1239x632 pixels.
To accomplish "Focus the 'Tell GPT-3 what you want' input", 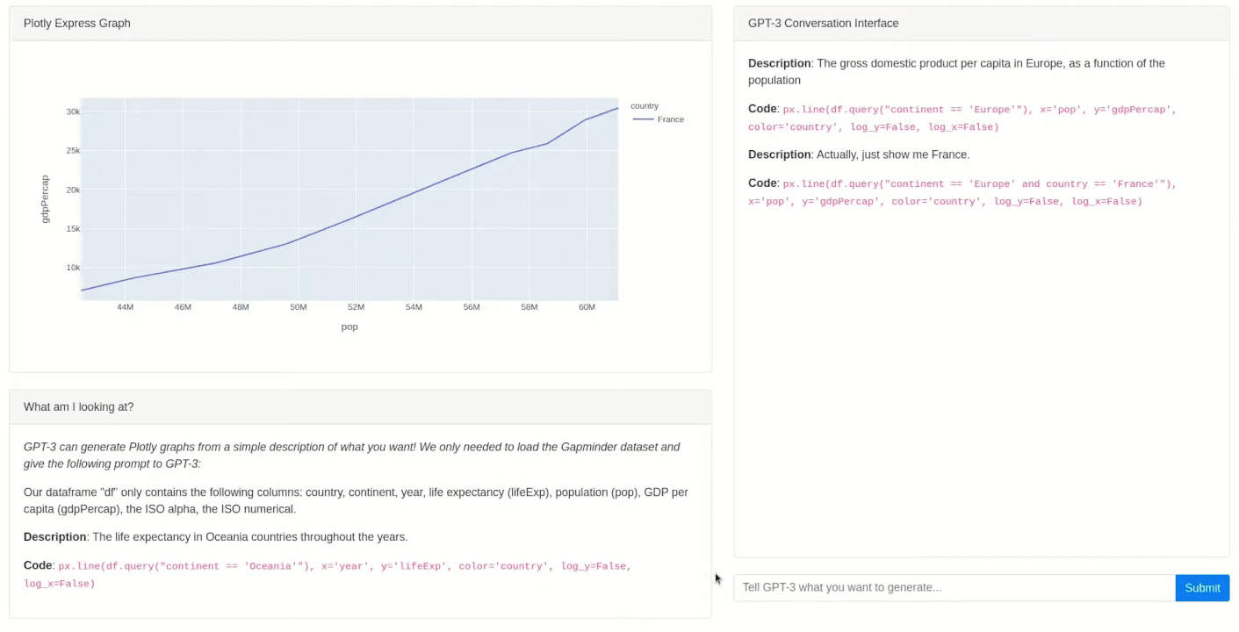I will point(954,588).
